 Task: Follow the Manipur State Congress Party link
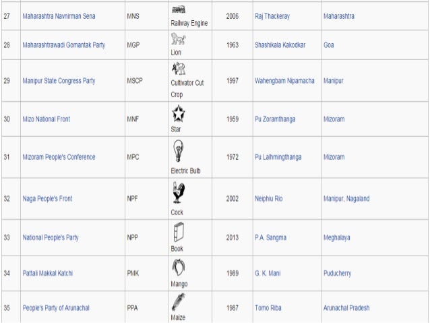tap(59, 81)
